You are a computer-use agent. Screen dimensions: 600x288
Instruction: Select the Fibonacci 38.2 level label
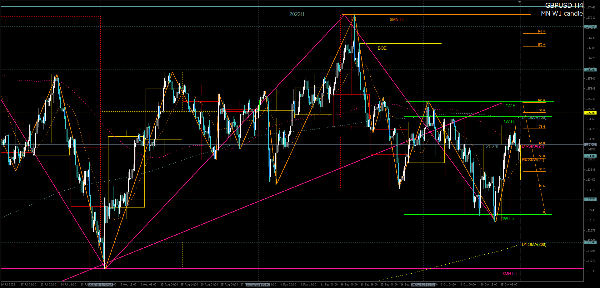click(542, 169)
